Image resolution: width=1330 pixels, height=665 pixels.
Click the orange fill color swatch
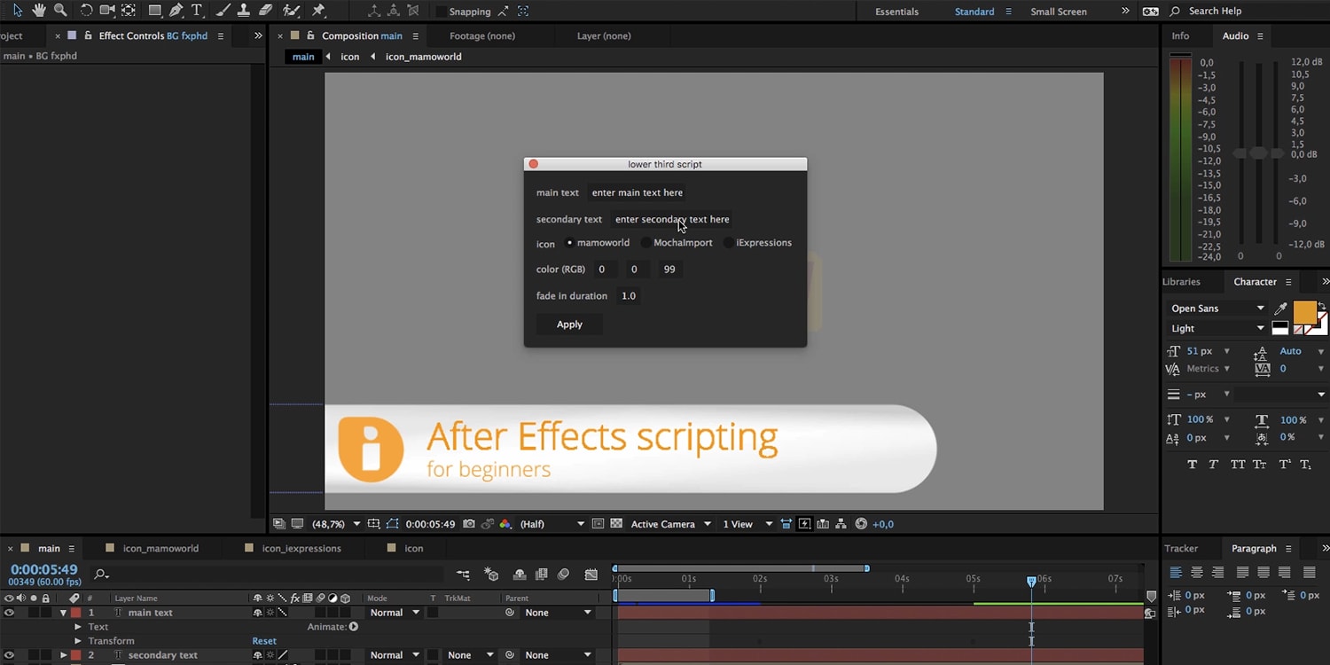(x=1304, y=312)
